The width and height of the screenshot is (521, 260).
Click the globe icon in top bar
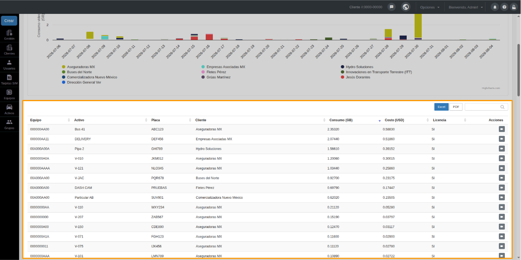[x=405, y=7]
